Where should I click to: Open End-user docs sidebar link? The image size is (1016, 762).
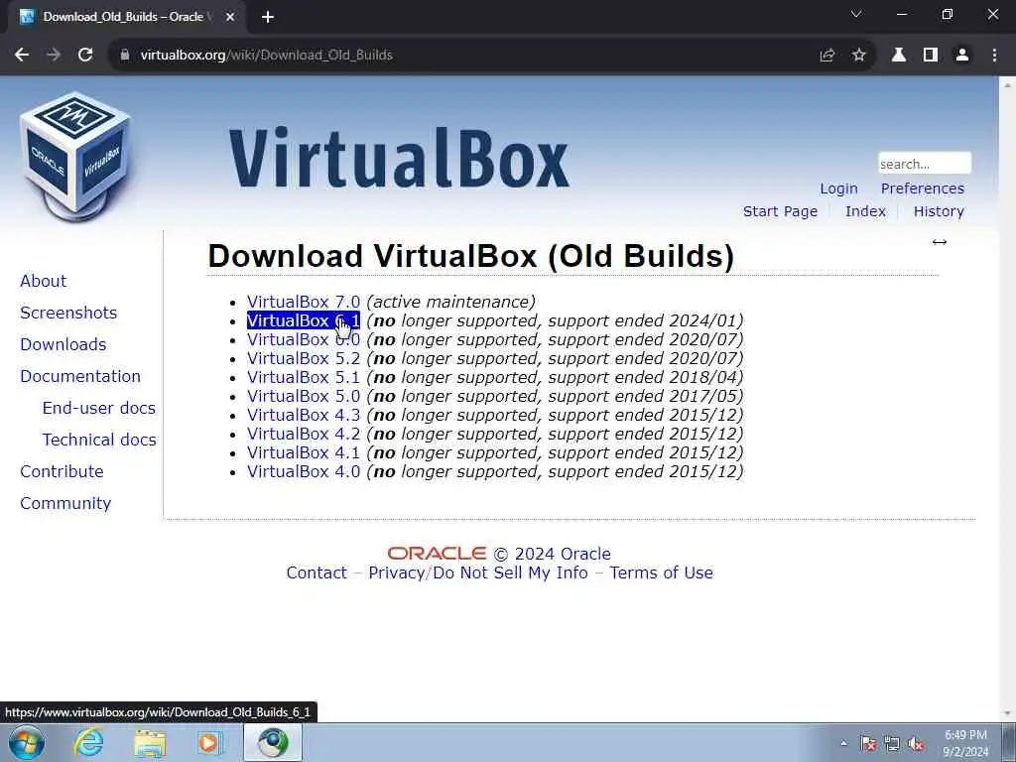coord(99,408)
